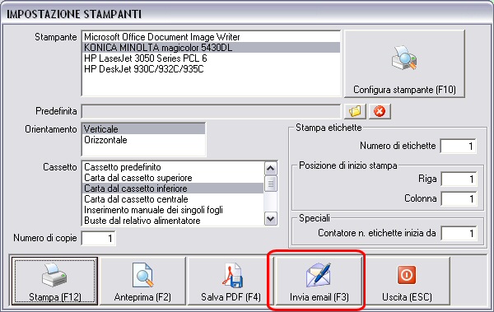The image size is (494, 312).
Task: Choose Buste dal relativo alimentatore
Action: [173, 221]
